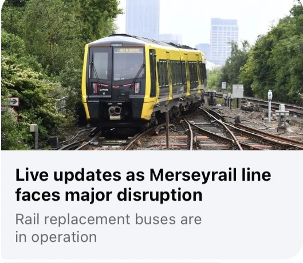Click the tall skyscraper behind the train

coord(143,19)
